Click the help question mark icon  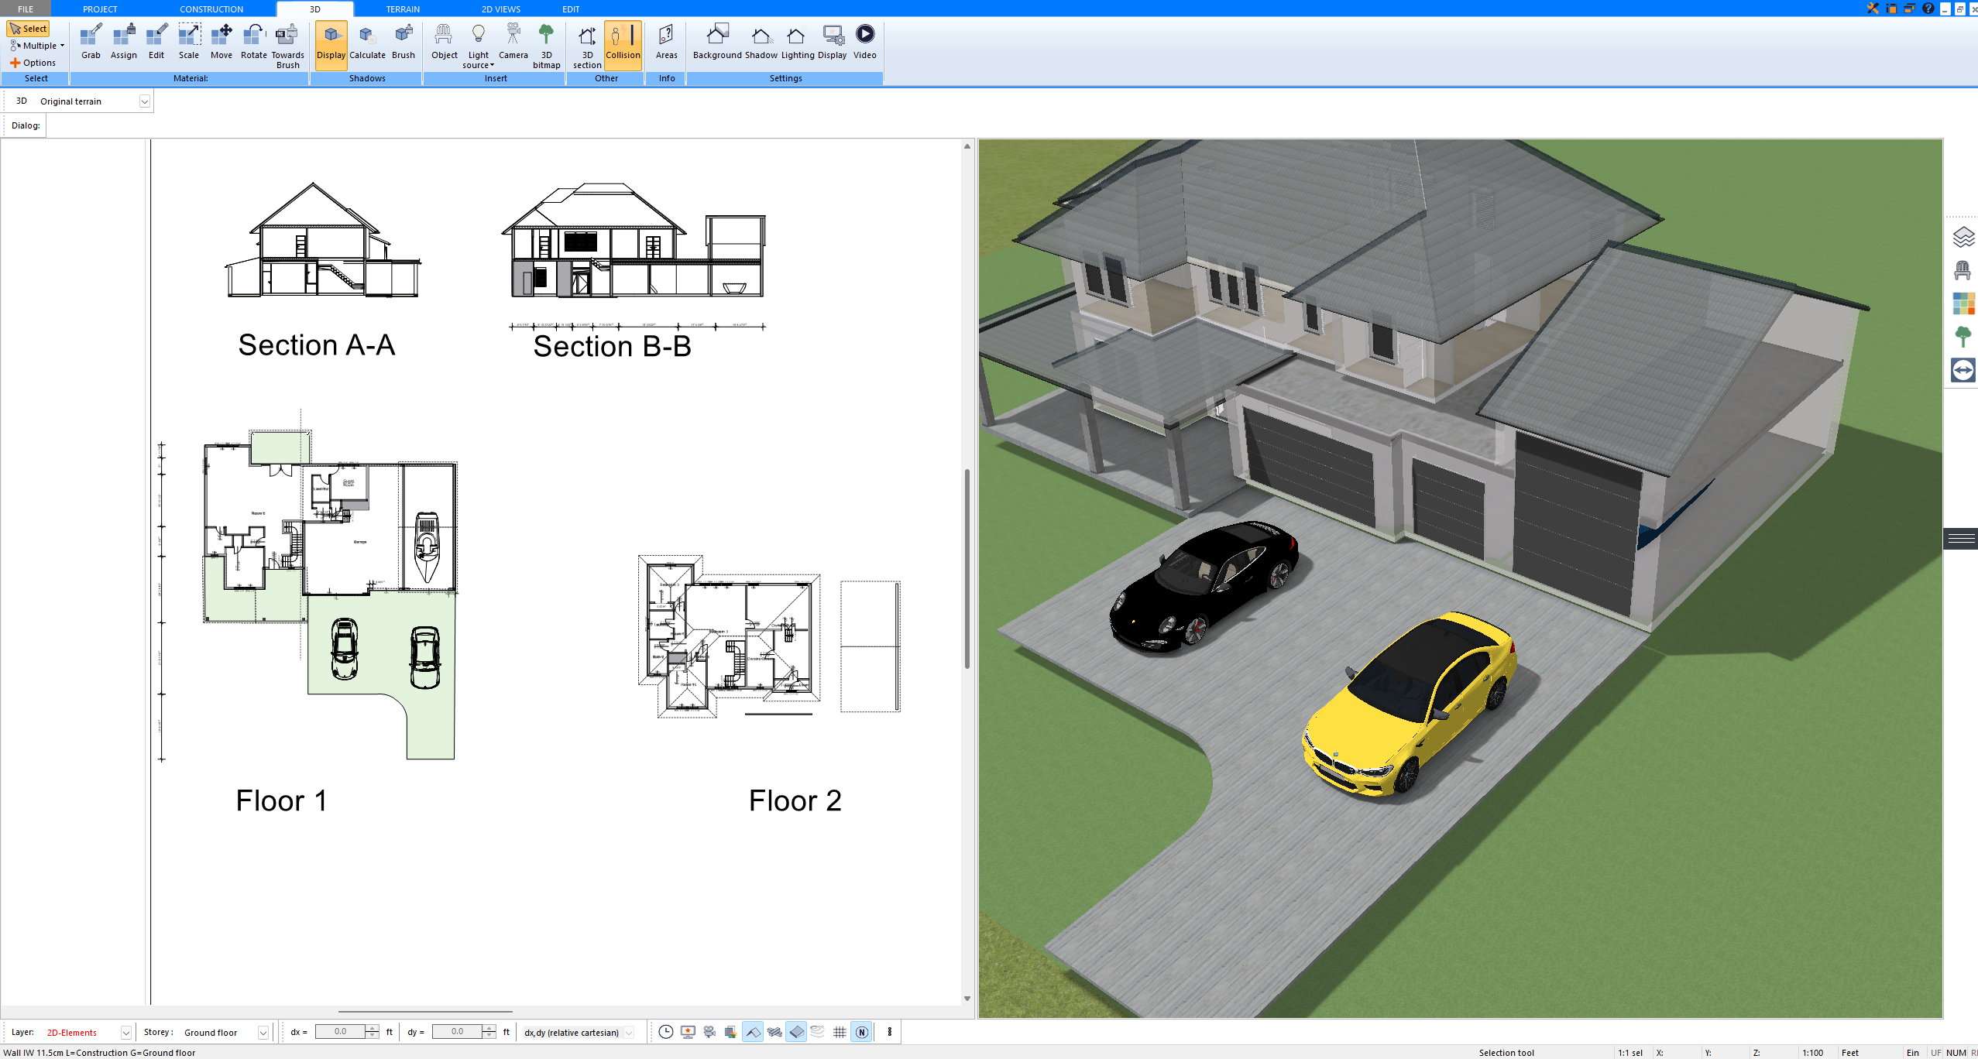(x=1928, y=9)
